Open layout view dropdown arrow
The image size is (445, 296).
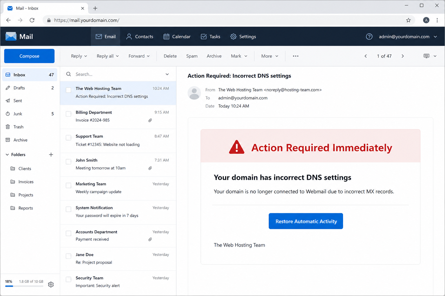click(x=435, y=56)
